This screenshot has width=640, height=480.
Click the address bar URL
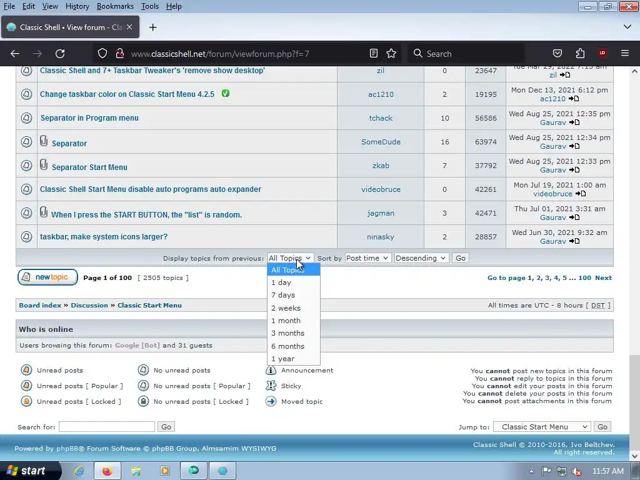220,54
